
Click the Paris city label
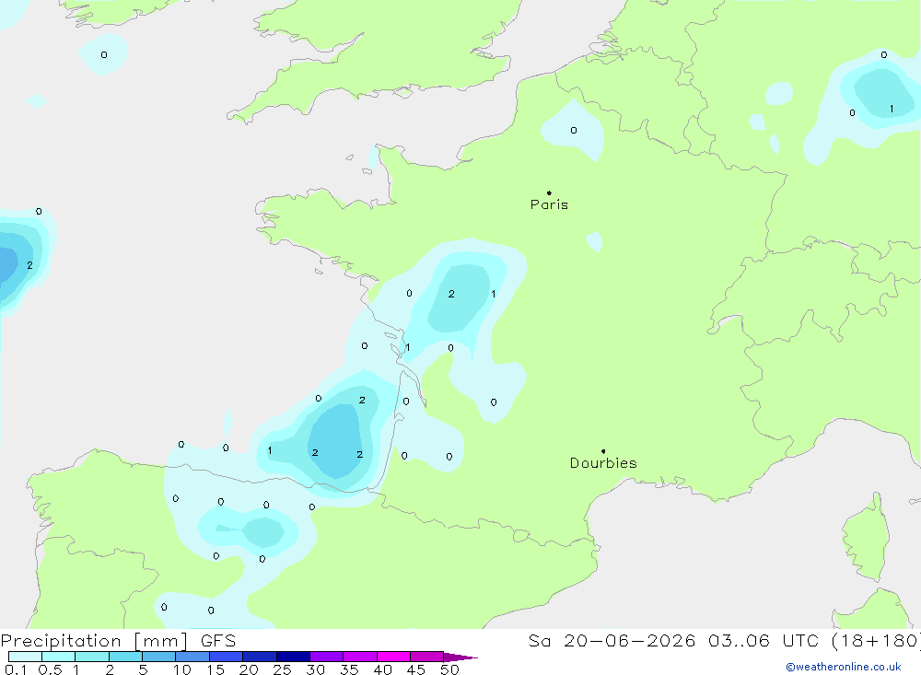point(549,204)
